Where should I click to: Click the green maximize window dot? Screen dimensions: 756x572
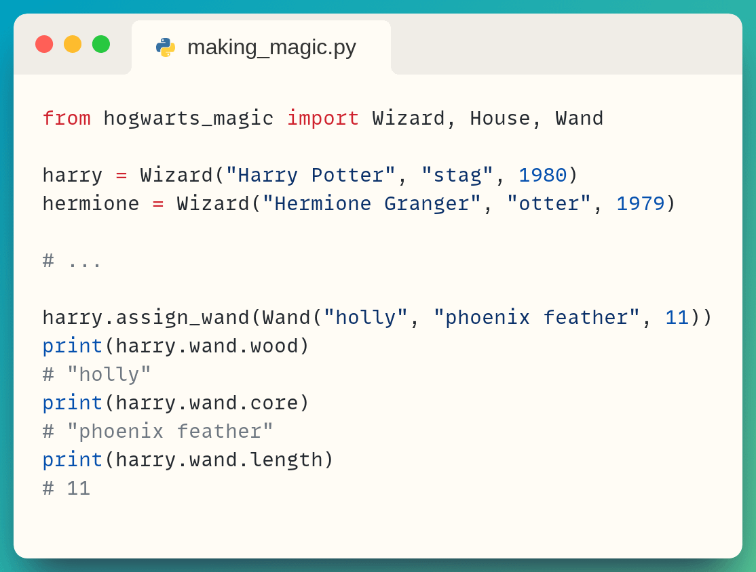click(x=101, y=44)
